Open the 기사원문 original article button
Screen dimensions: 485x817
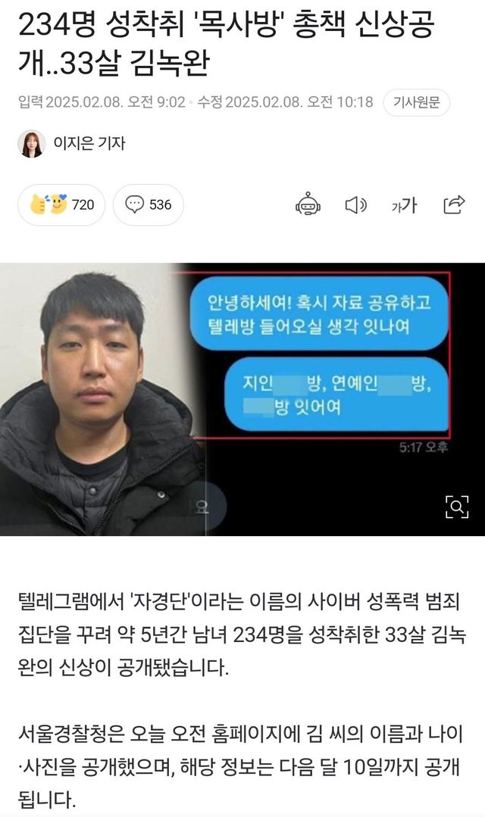(416, 102)
